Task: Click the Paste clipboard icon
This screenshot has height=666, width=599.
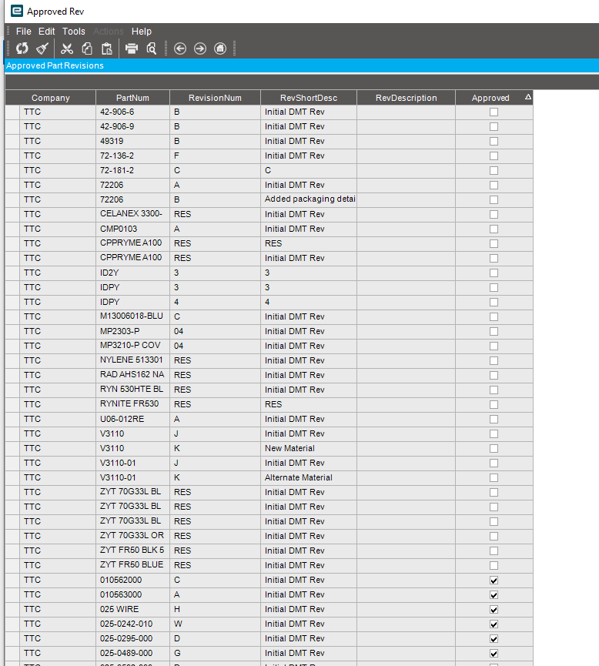Action: click(107, 49)
